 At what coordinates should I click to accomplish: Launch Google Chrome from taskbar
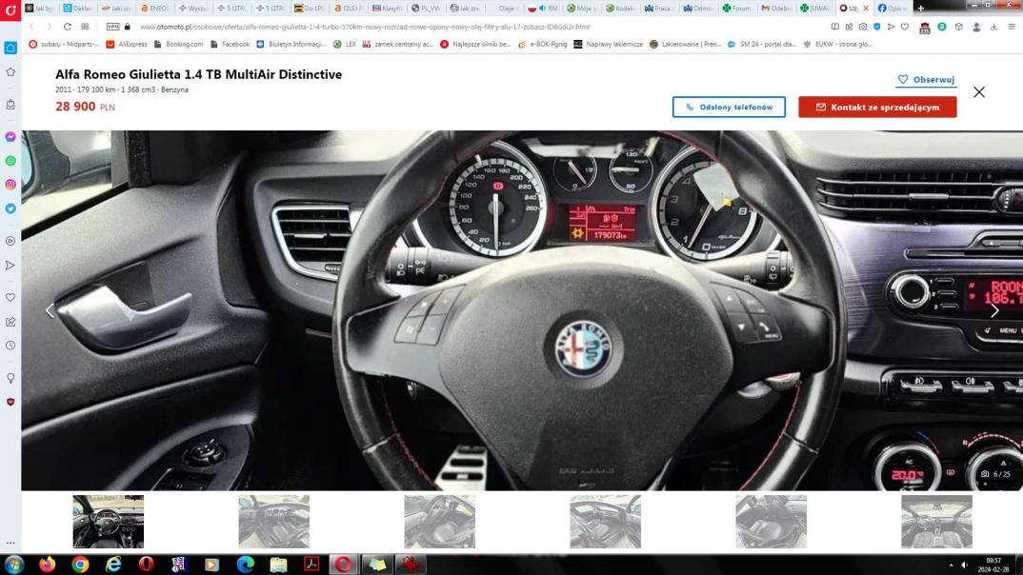(x=80, y=565)
